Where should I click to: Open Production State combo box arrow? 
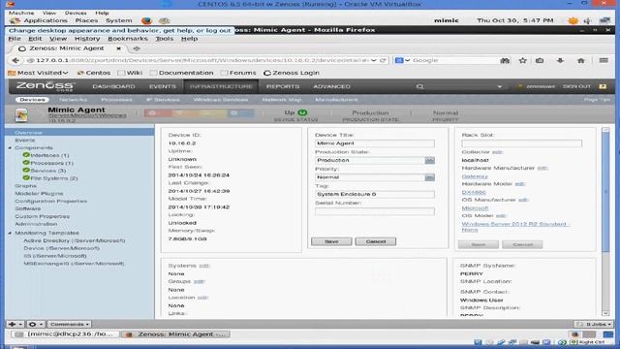(x=430, y=160)
